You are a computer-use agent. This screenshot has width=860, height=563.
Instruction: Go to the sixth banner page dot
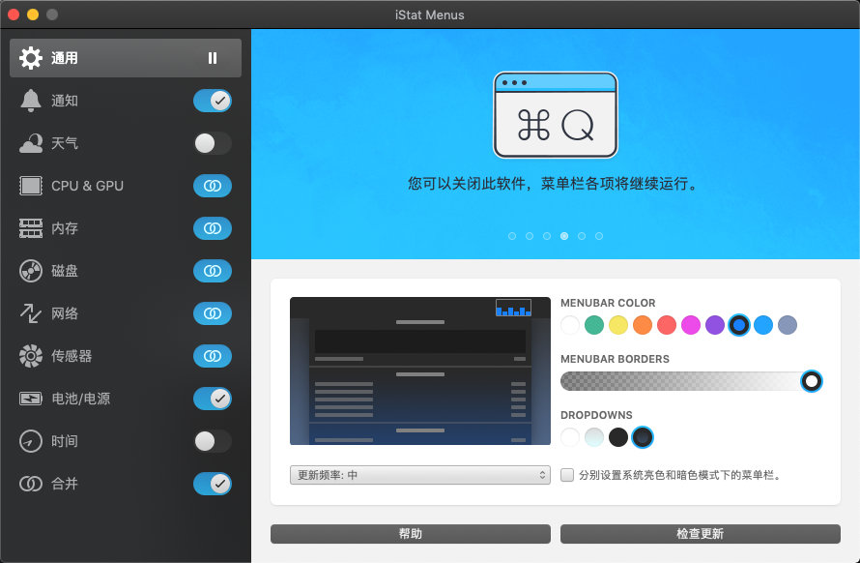pyautogui.click(x=599, y=236)
